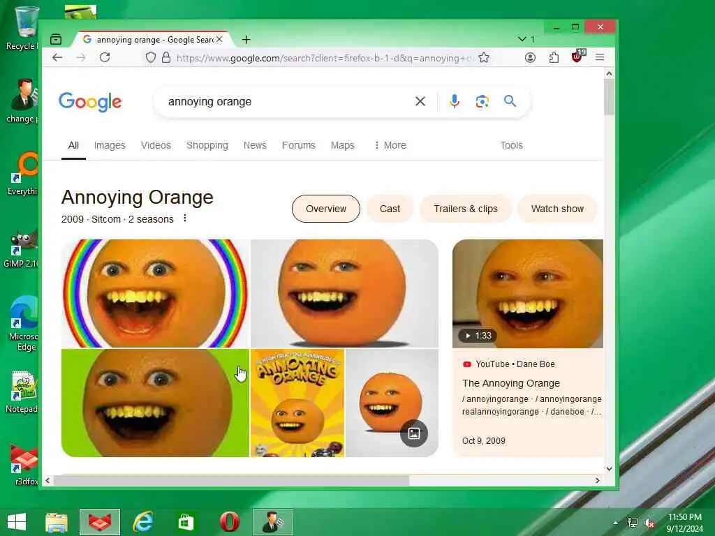The image size is (715, 536).
Task: Select the GIMP desktop shortcut
Action: tap(22, 248)
